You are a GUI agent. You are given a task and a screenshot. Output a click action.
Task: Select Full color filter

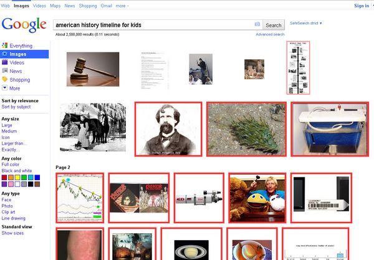pyautogui.click(x=10, y=165)
